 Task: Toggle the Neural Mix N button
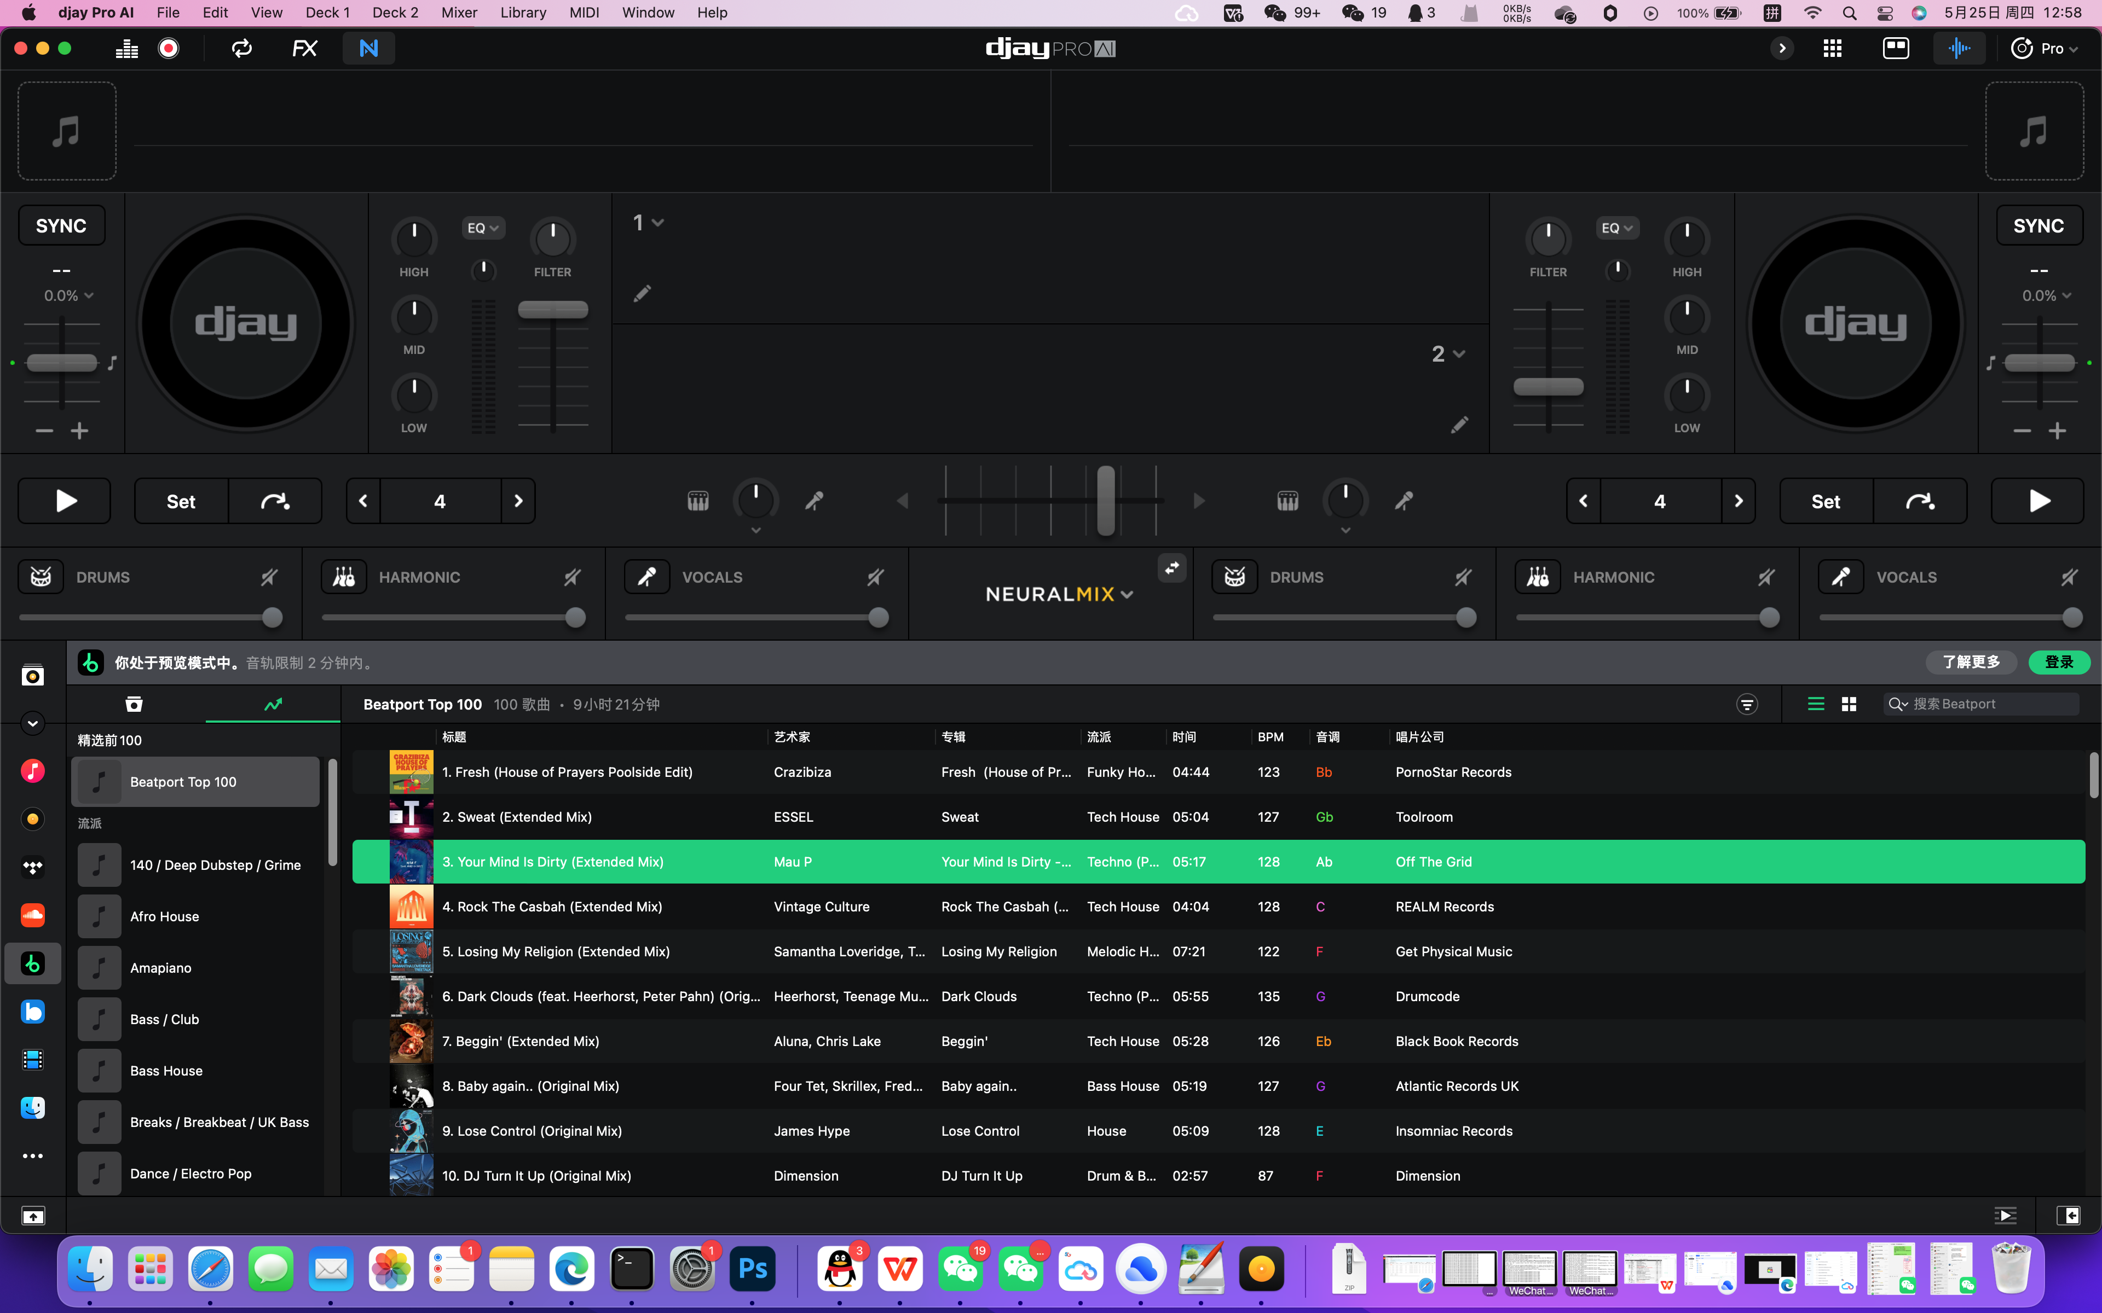pyautogui.click(x=369, y=49)
